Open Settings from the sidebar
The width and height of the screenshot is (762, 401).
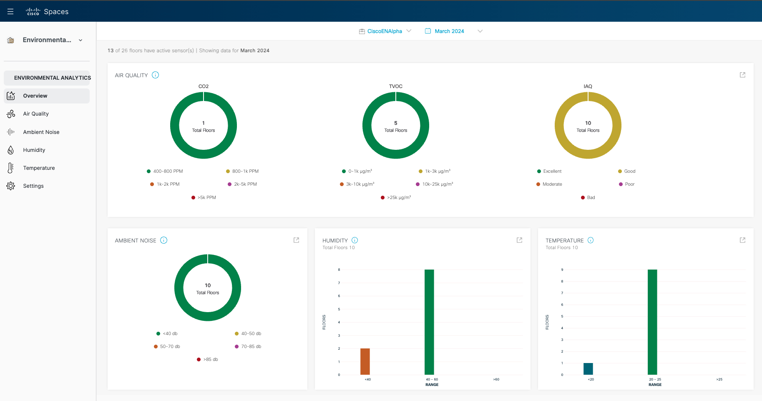coord(33,186)
